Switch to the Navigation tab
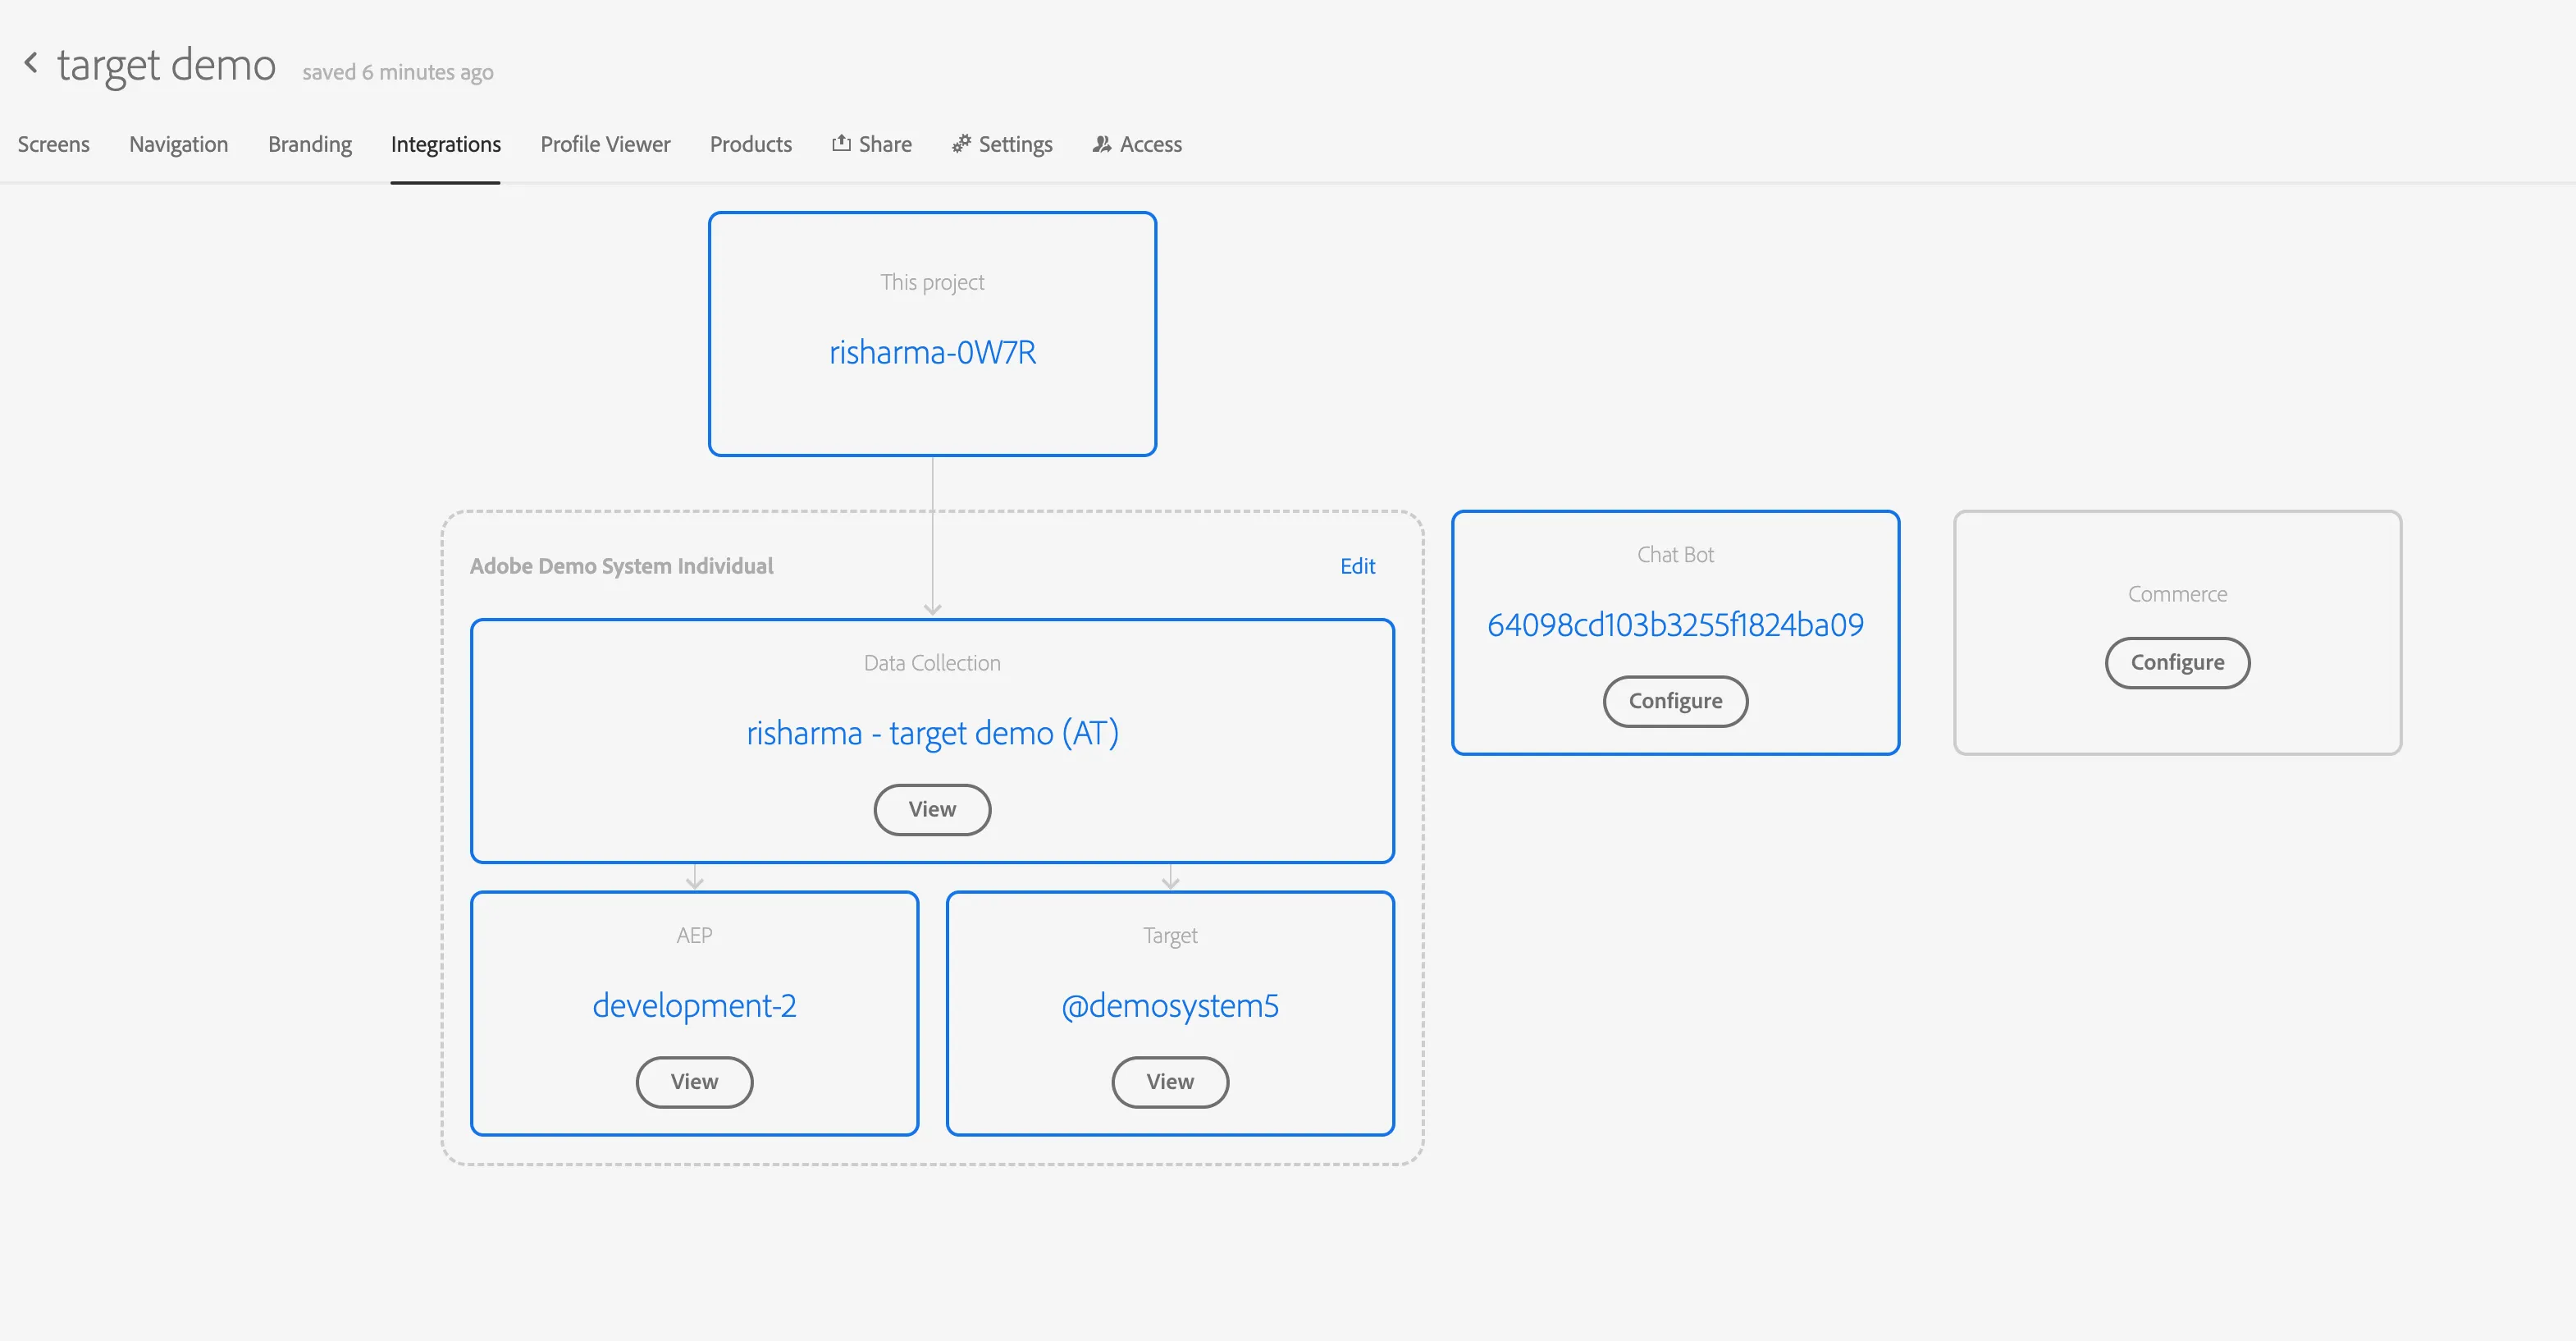The image size is (2576, 1341). point(179,144)
